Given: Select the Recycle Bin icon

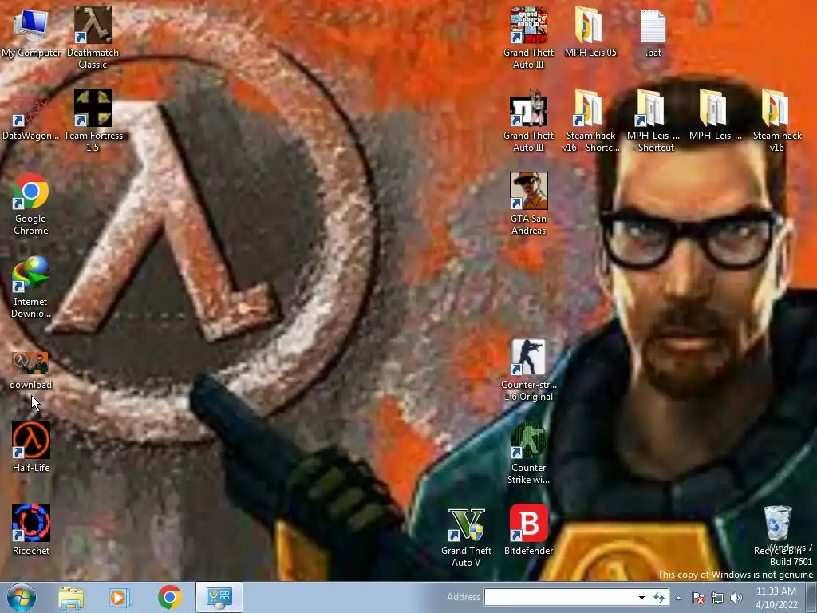Looking at the screenshot, I should tap(777, 529).
